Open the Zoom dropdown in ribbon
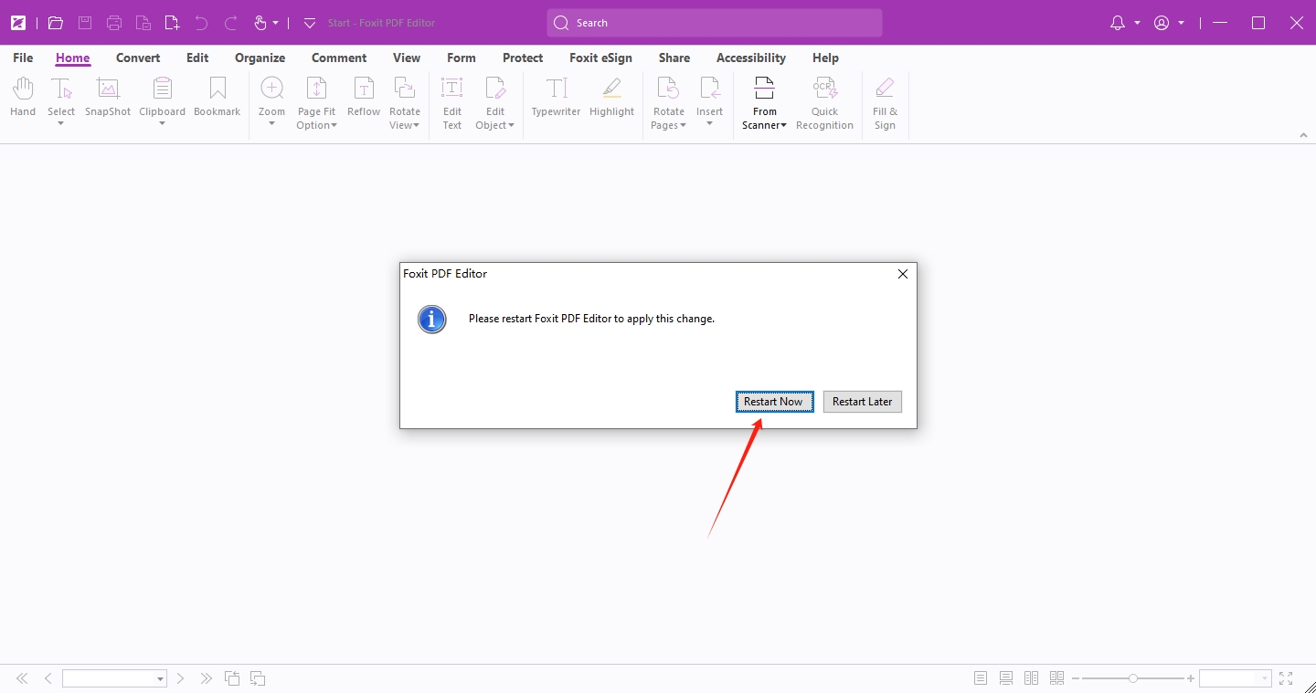Viewport: 1316px width, 693px height. [271, 123]
